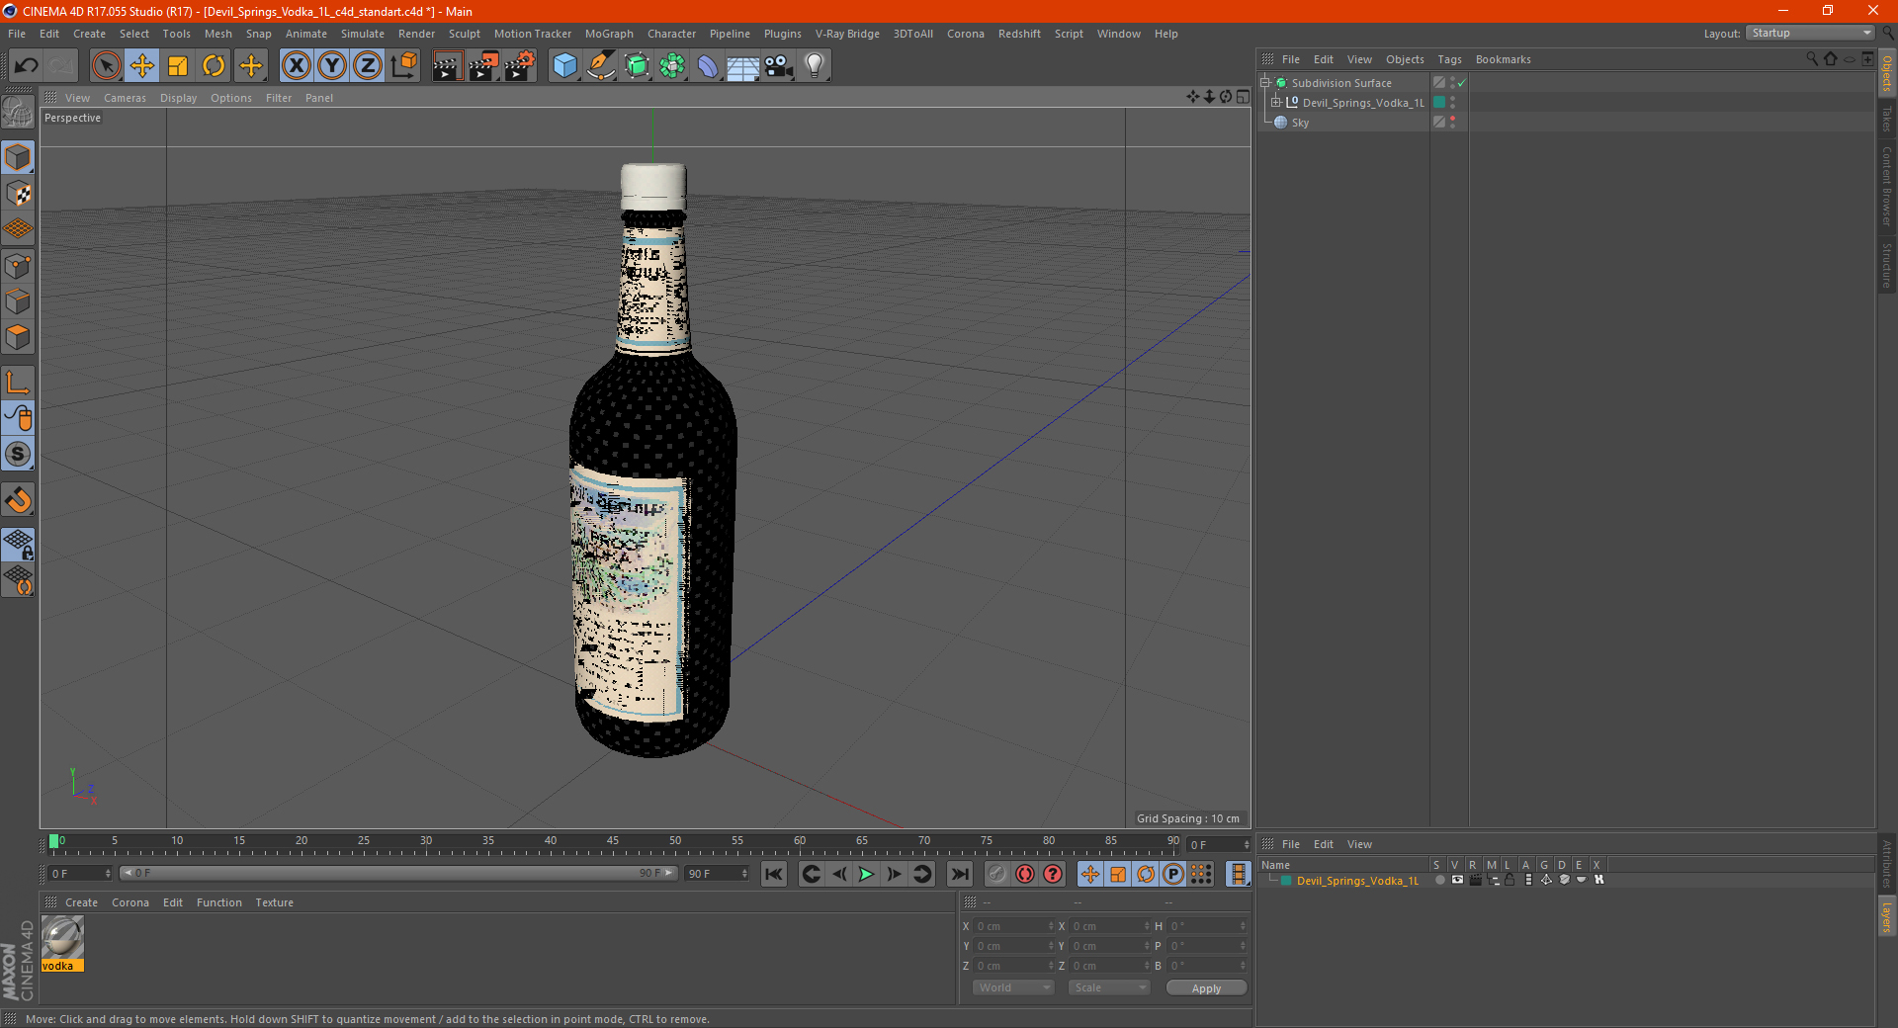
Task: Open the Object Manager Tags menu
Action: 1449,59
